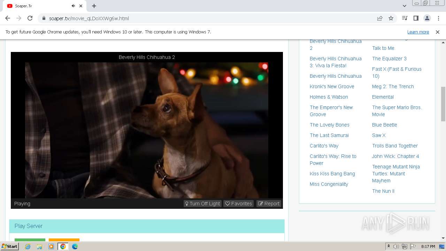Image resolution: width=446 pixels, height=251 pixels.
Task: Close the Soaper.Tv browser tab
Action: pyautogui.click(x=81, y=6)
